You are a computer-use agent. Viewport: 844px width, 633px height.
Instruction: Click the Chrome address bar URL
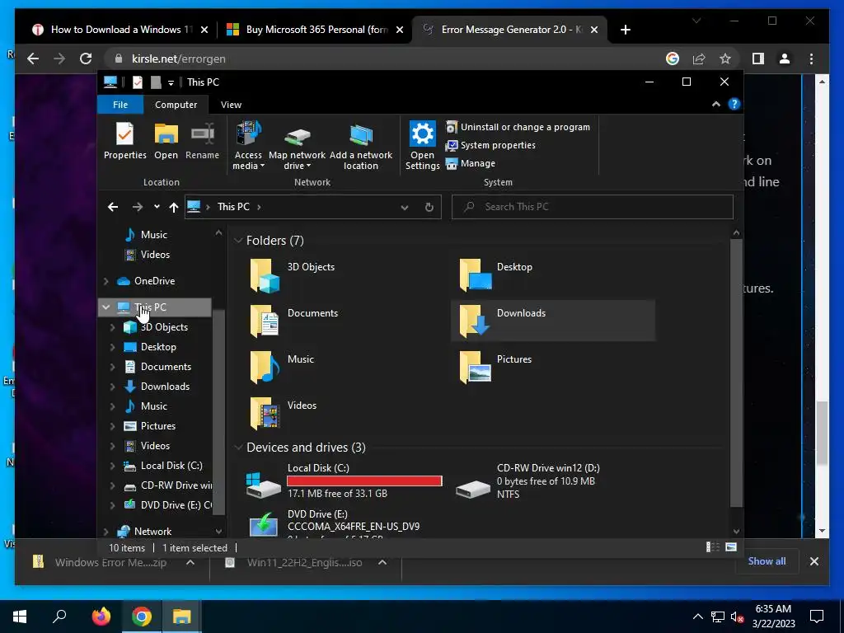(x=178, y=59)
